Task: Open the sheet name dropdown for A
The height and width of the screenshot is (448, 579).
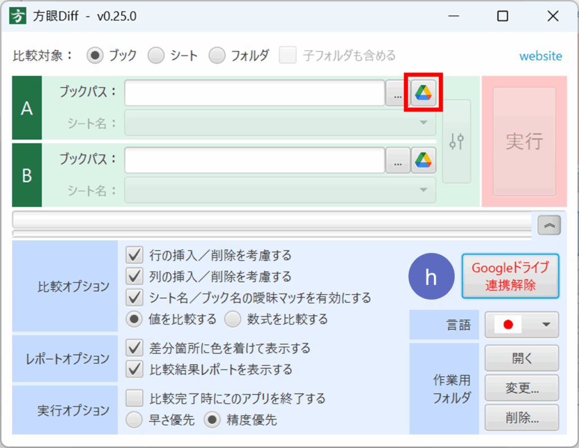Action: 280,123
